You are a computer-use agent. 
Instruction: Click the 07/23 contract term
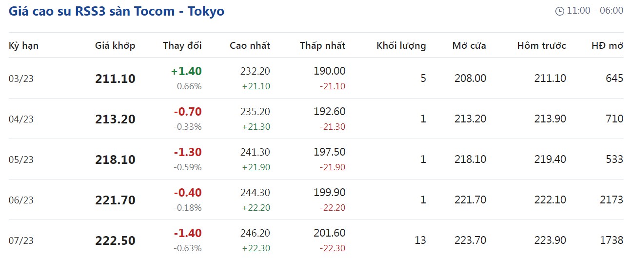pyautogui.click(x=21, y=240)
